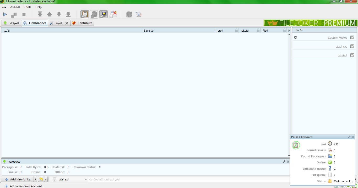This screenshot has height=188, width=358.
Task: Toggle clipboard observer toolbar icon
Action: click(x=84, y=14)
